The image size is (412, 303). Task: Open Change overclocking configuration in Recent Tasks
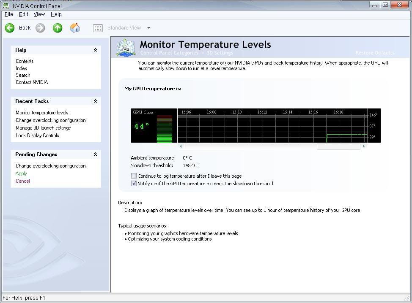50,120
